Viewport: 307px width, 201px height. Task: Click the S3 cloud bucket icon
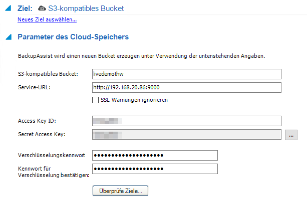click(42, 9)
